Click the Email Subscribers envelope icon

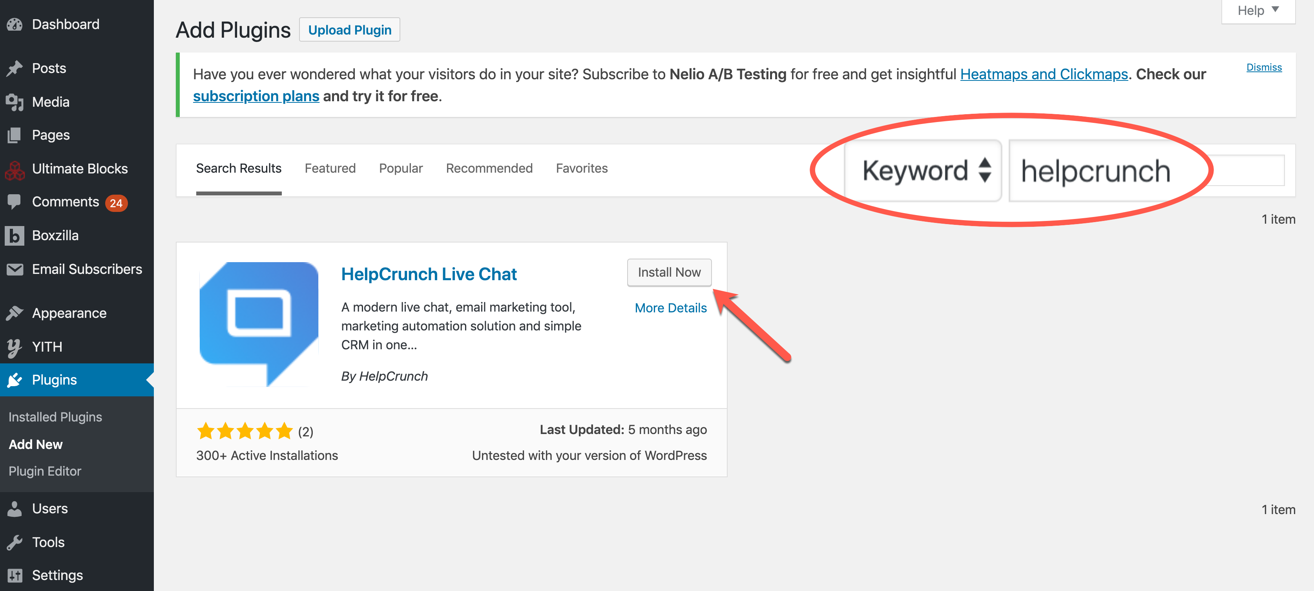pos(15,269)
